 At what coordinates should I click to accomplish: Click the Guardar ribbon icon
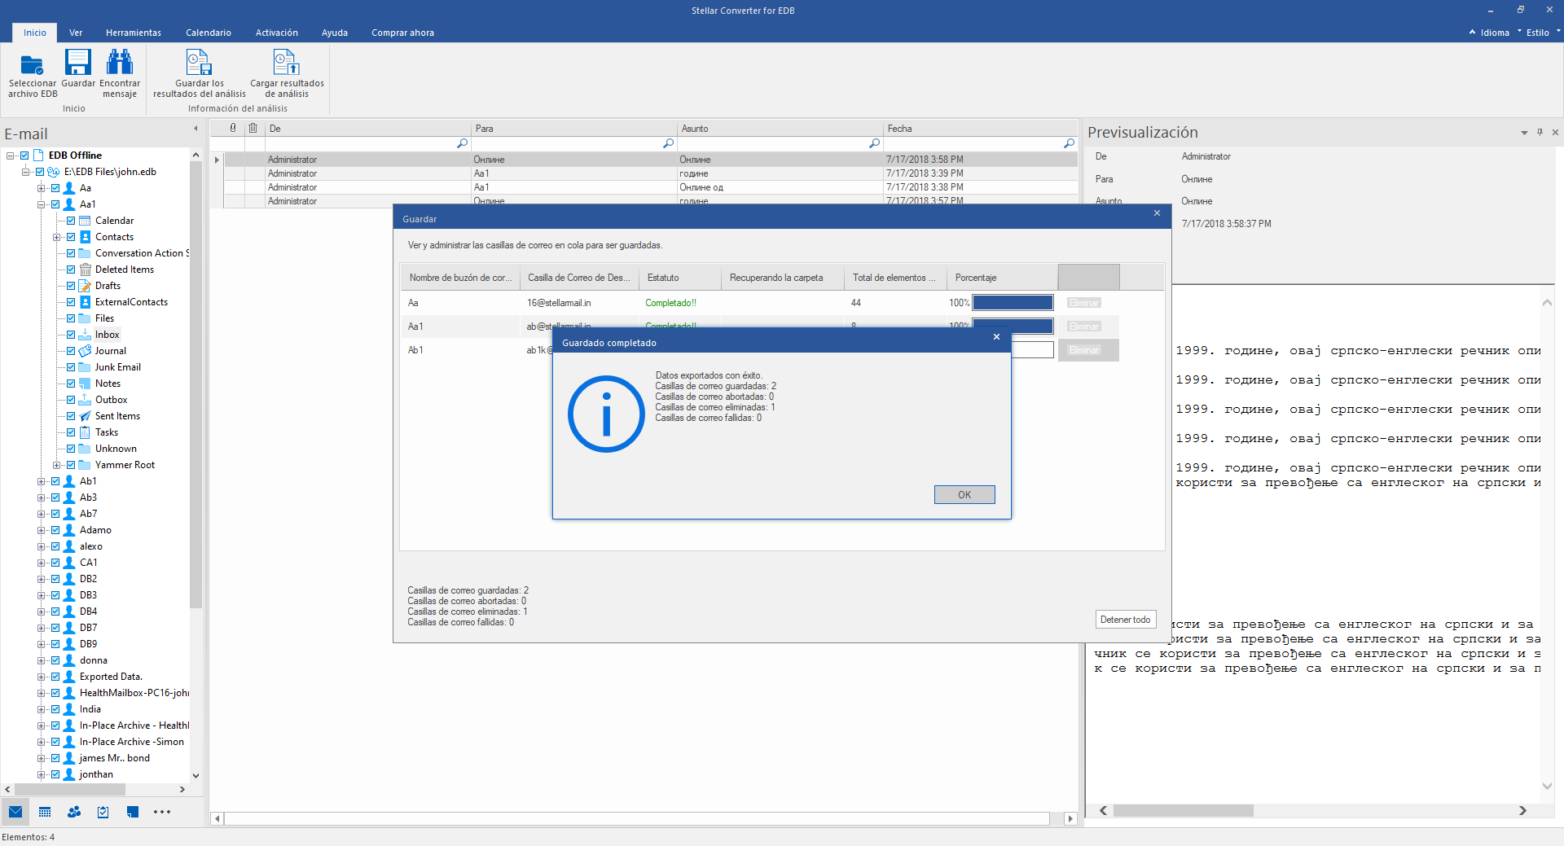78,63
